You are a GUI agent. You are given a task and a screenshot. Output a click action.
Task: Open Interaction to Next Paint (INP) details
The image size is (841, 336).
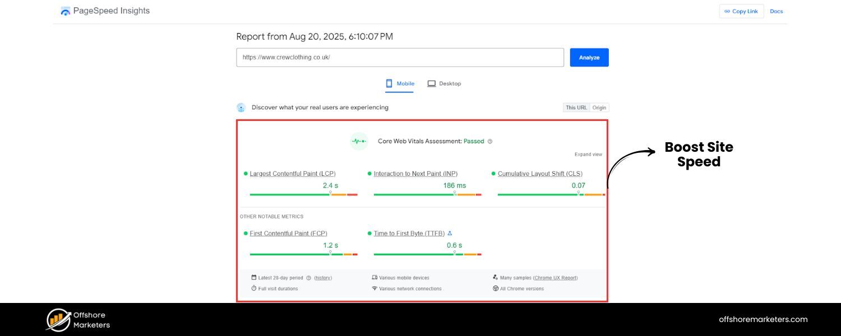pyautogui.click(x=415, y=174)
